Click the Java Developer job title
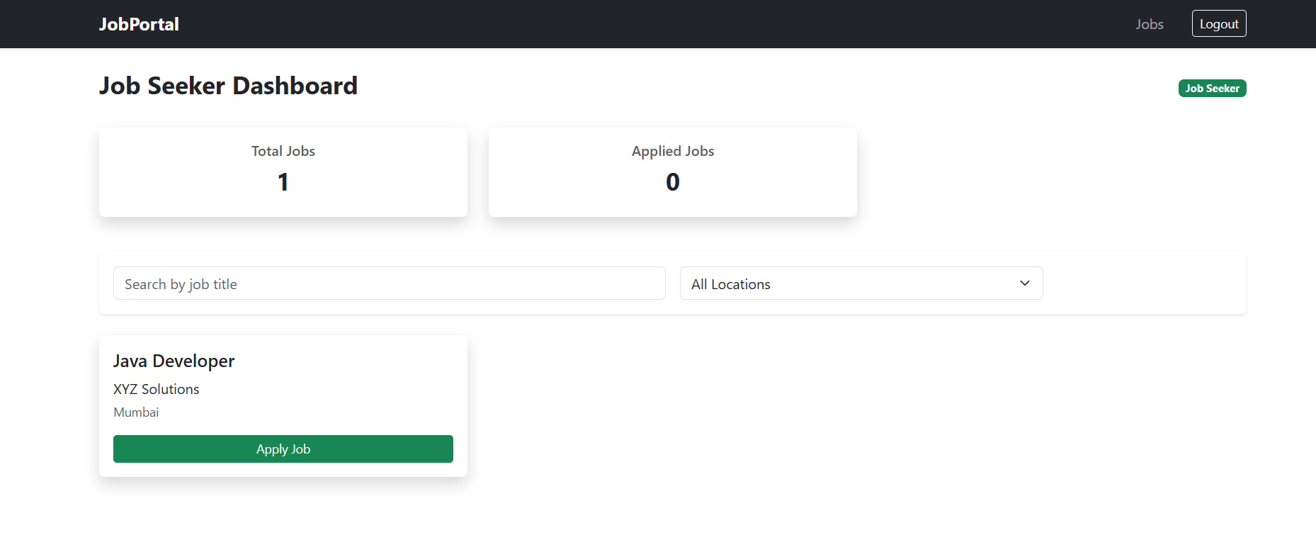 174,361
